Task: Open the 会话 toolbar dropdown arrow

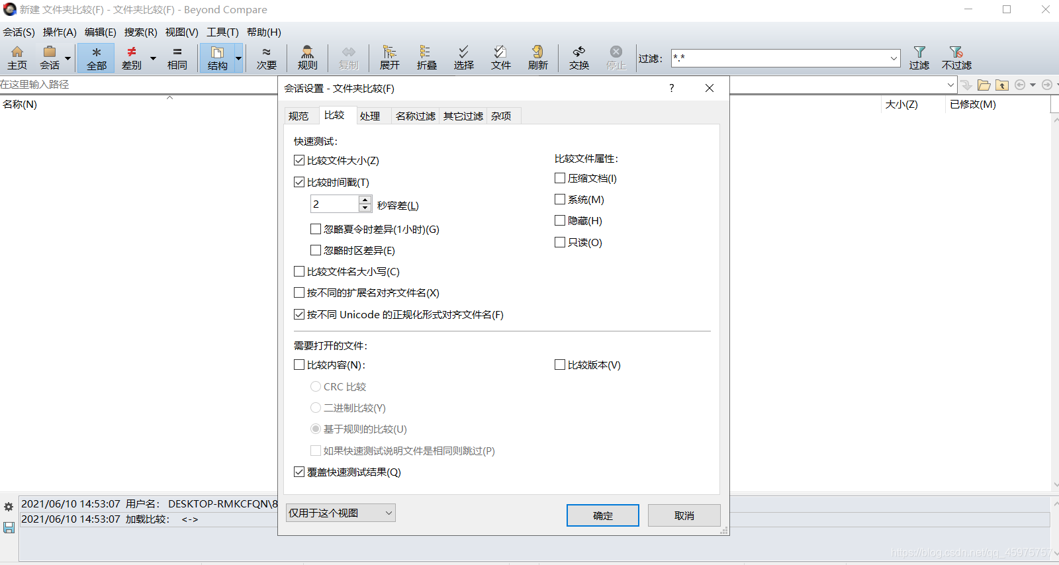Action: tap(68, 58)
